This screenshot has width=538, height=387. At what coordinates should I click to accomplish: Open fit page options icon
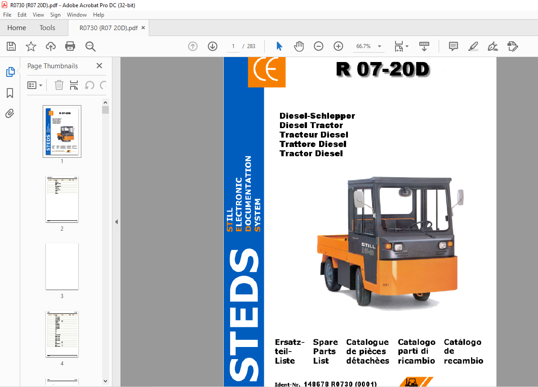coord(399,46)
